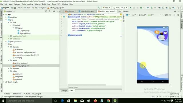
Task: Click the SDK Manager toolbar icon
Action: (x=174, y=8)
